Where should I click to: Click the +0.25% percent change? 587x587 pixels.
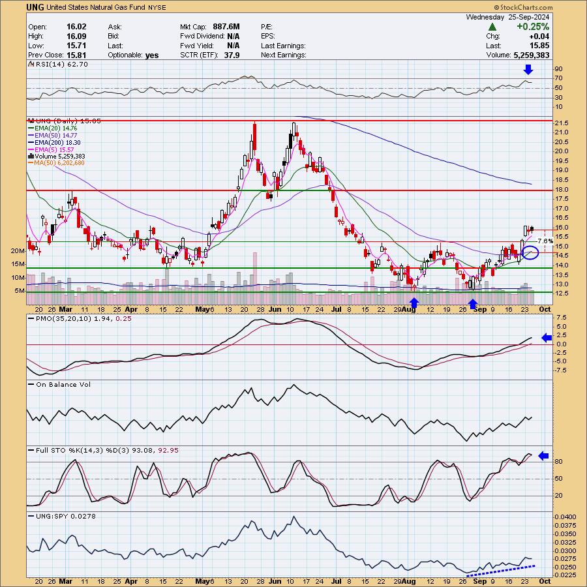point(533,27)
